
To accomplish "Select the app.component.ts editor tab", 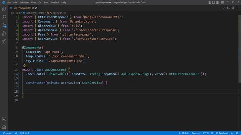I will (x=23, y=8).
